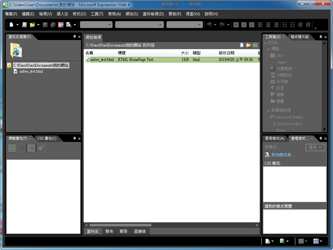
Task: Click the Increase Indent icon
Action: (x=308, y=25)
